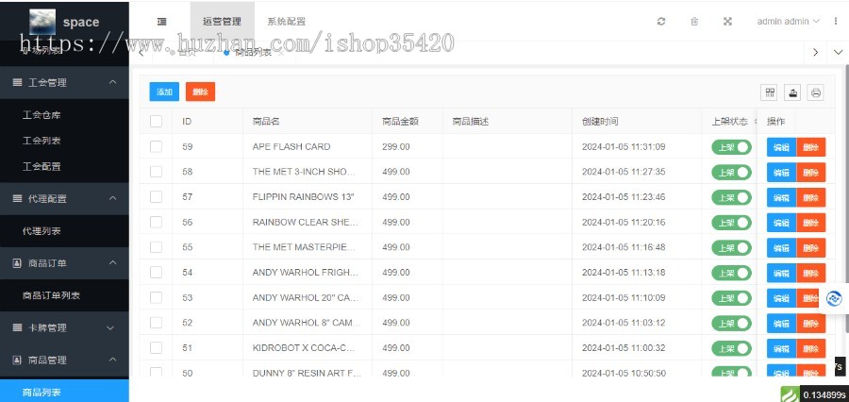Image resolution: width=849 pixels, height=402 pixels.
Task: Open the vertical three-dot more menu
Action: tap(836, 21)
